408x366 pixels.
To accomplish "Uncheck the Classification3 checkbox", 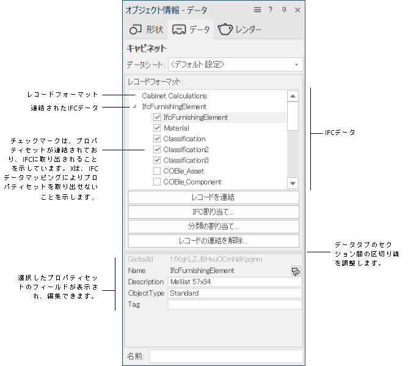I will [156, 160].
